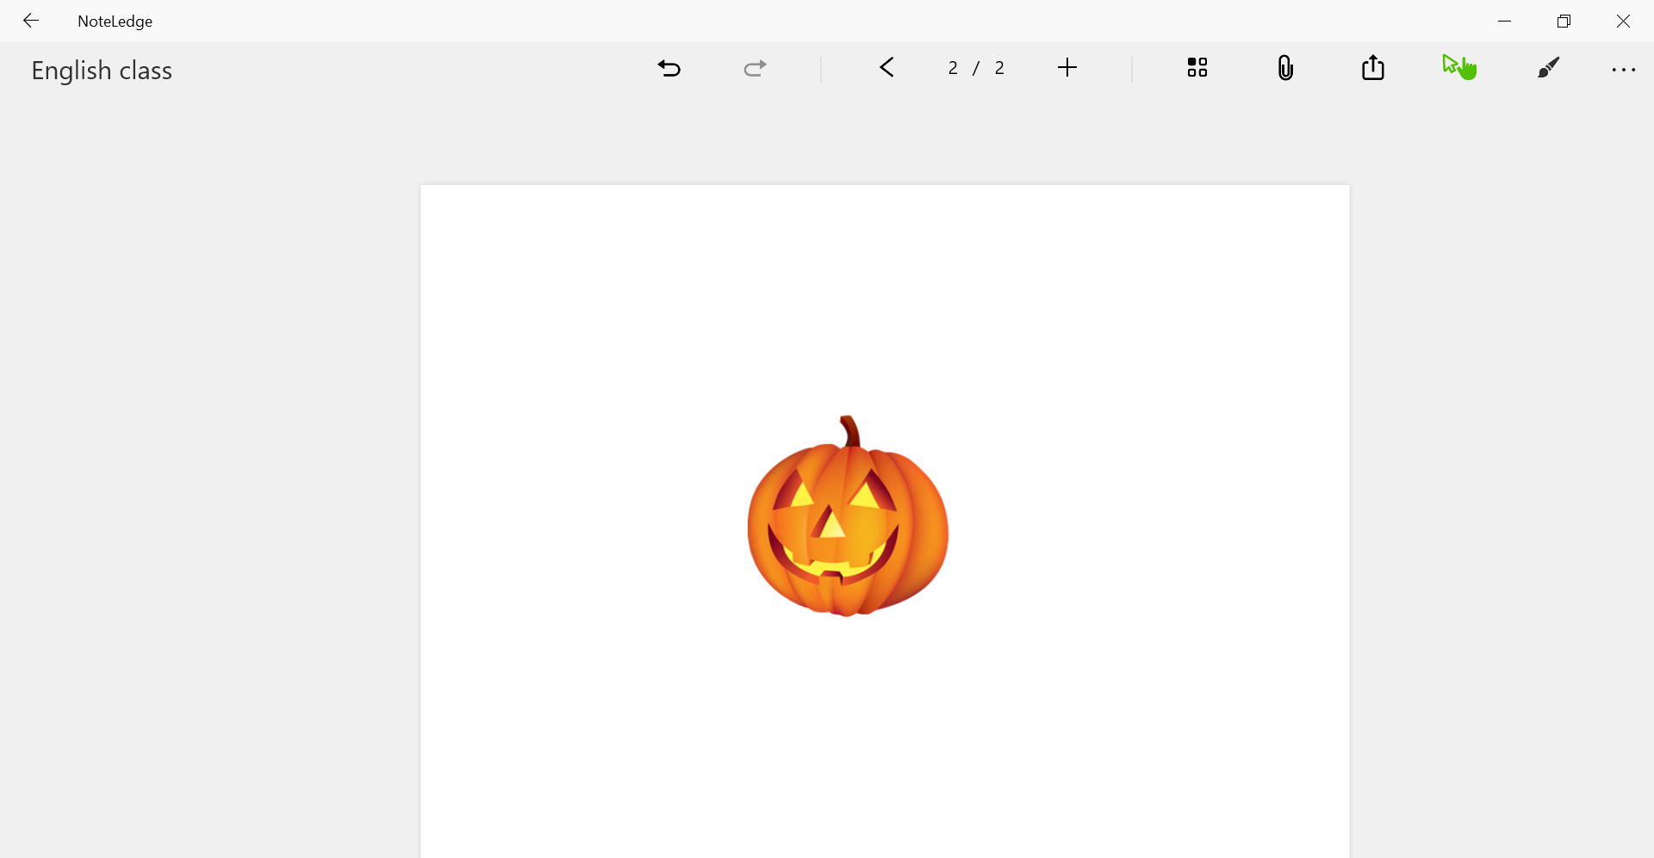
Task: Minimize the NoteLedge window
Action: (x=1505, y=21)
